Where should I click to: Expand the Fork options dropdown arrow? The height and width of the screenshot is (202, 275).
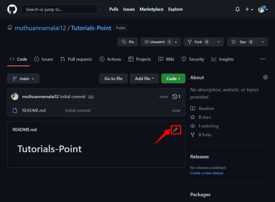pyautogui.click(x=218, y=42)
